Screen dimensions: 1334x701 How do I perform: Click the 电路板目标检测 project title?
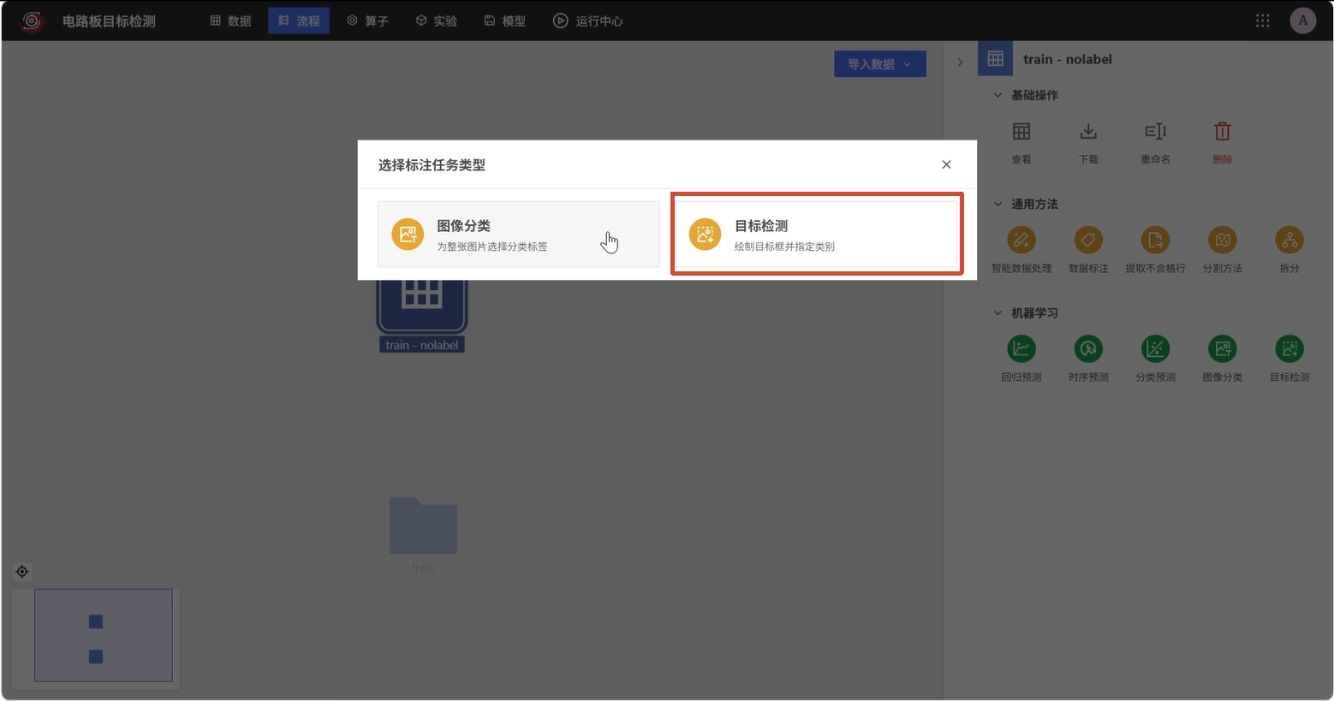pyautogui.click(x=109, y=21)
